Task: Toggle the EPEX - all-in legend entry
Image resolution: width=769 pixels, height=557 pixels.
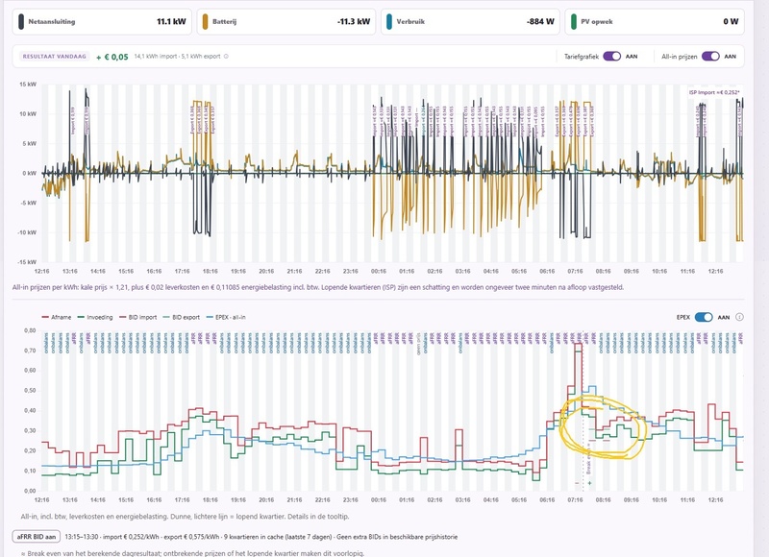Action: pyautogui.click(x=226, y=317)
